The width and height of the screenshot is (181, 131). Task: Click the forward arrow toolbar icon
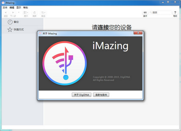[x=13, y=12]
